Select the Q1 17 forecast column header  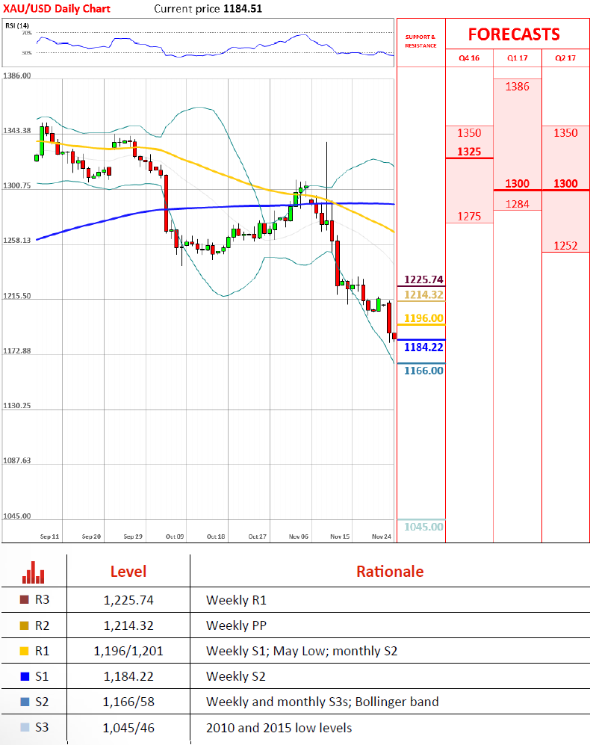tap(517, 58)
